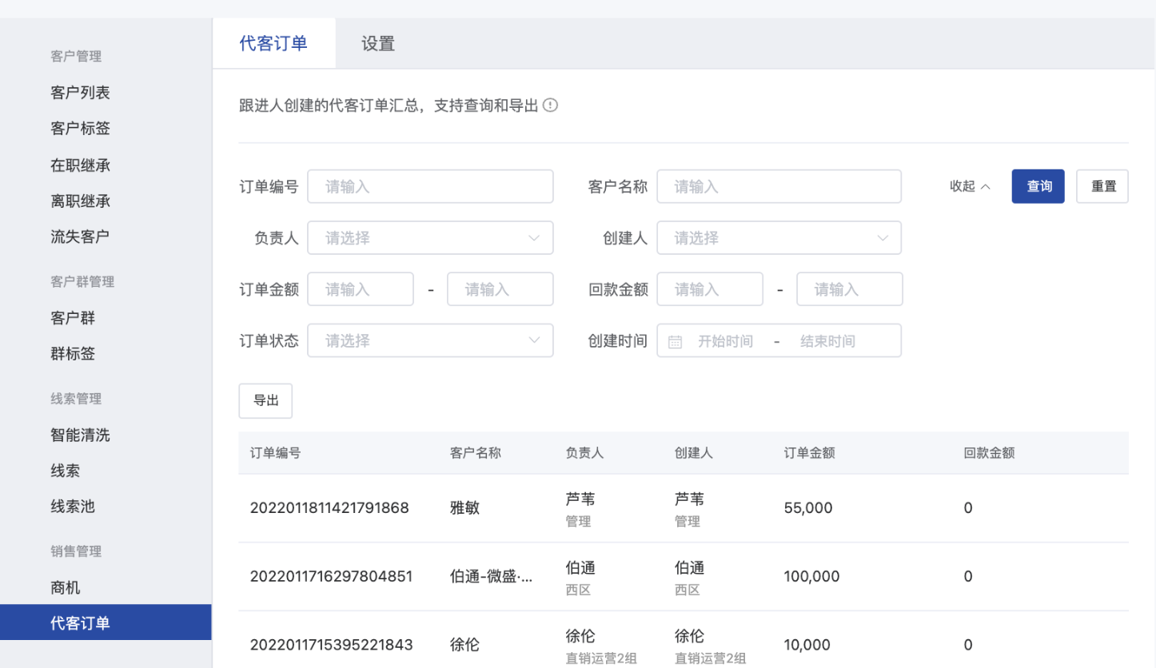Click the 订单编号 column header
Screen dimensions: 1156x668
point(276,453)
